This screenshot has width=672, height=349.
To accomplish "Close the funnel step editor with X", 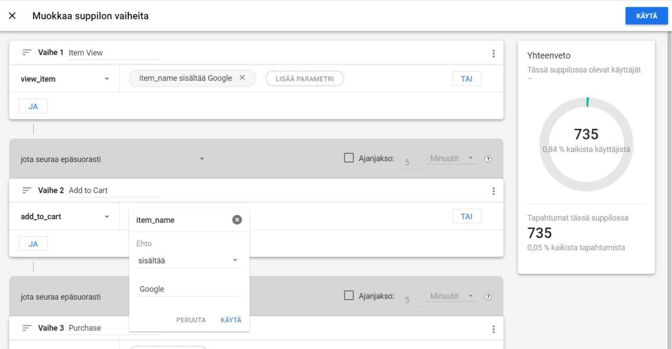I will click(x=13, y=16).
